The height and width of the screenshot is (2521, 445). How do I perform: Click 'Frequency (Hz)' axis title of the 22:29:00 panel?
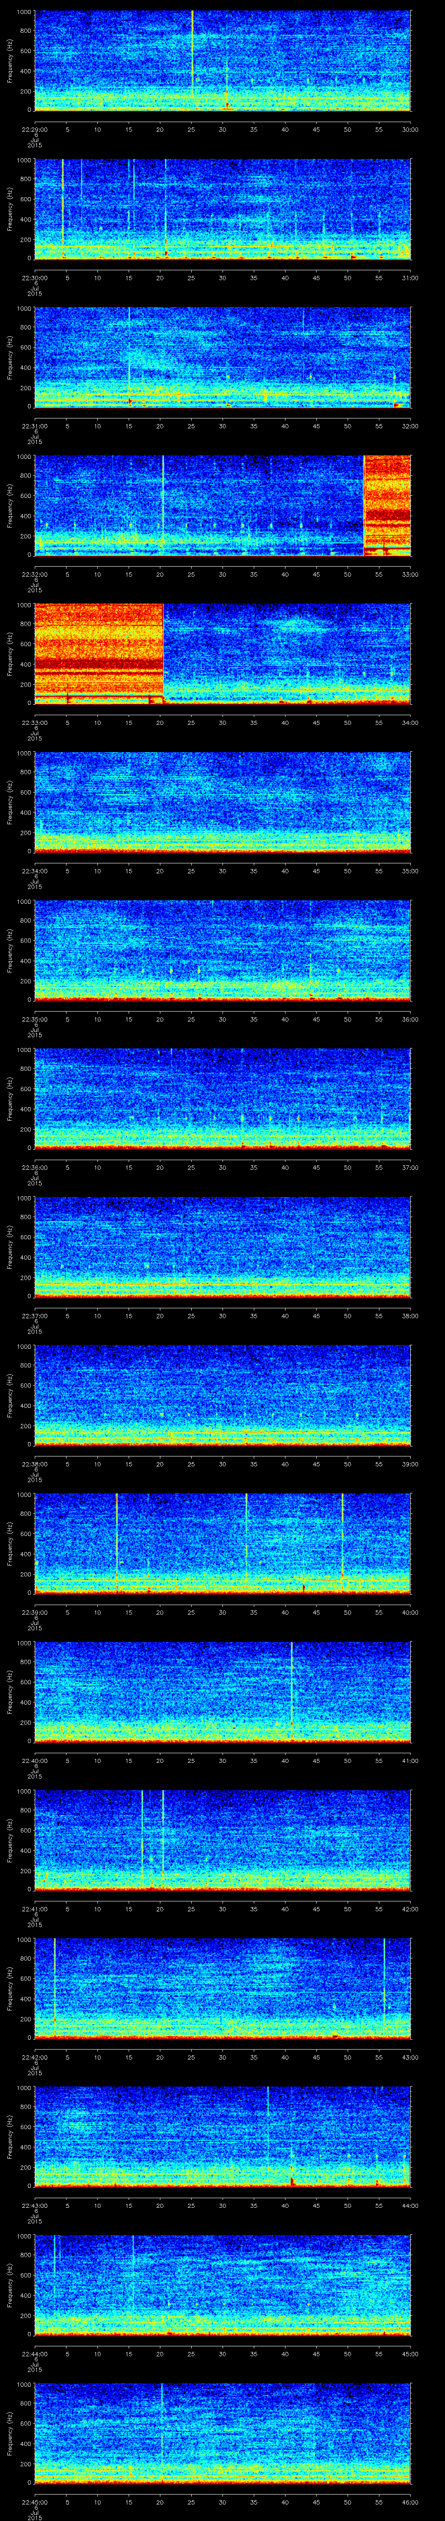click(10, 61)
